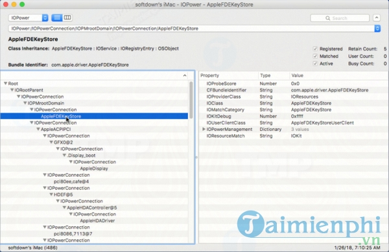Click the status bar text softdown's iMac (i486)

(x=32, y=247)
